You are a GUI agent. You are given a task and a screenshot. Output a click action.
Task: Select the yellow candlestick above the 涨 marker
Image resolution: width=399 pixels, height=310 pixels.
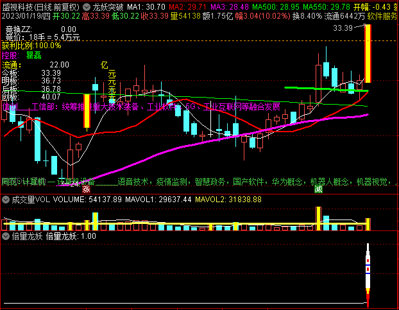[87, 111]
